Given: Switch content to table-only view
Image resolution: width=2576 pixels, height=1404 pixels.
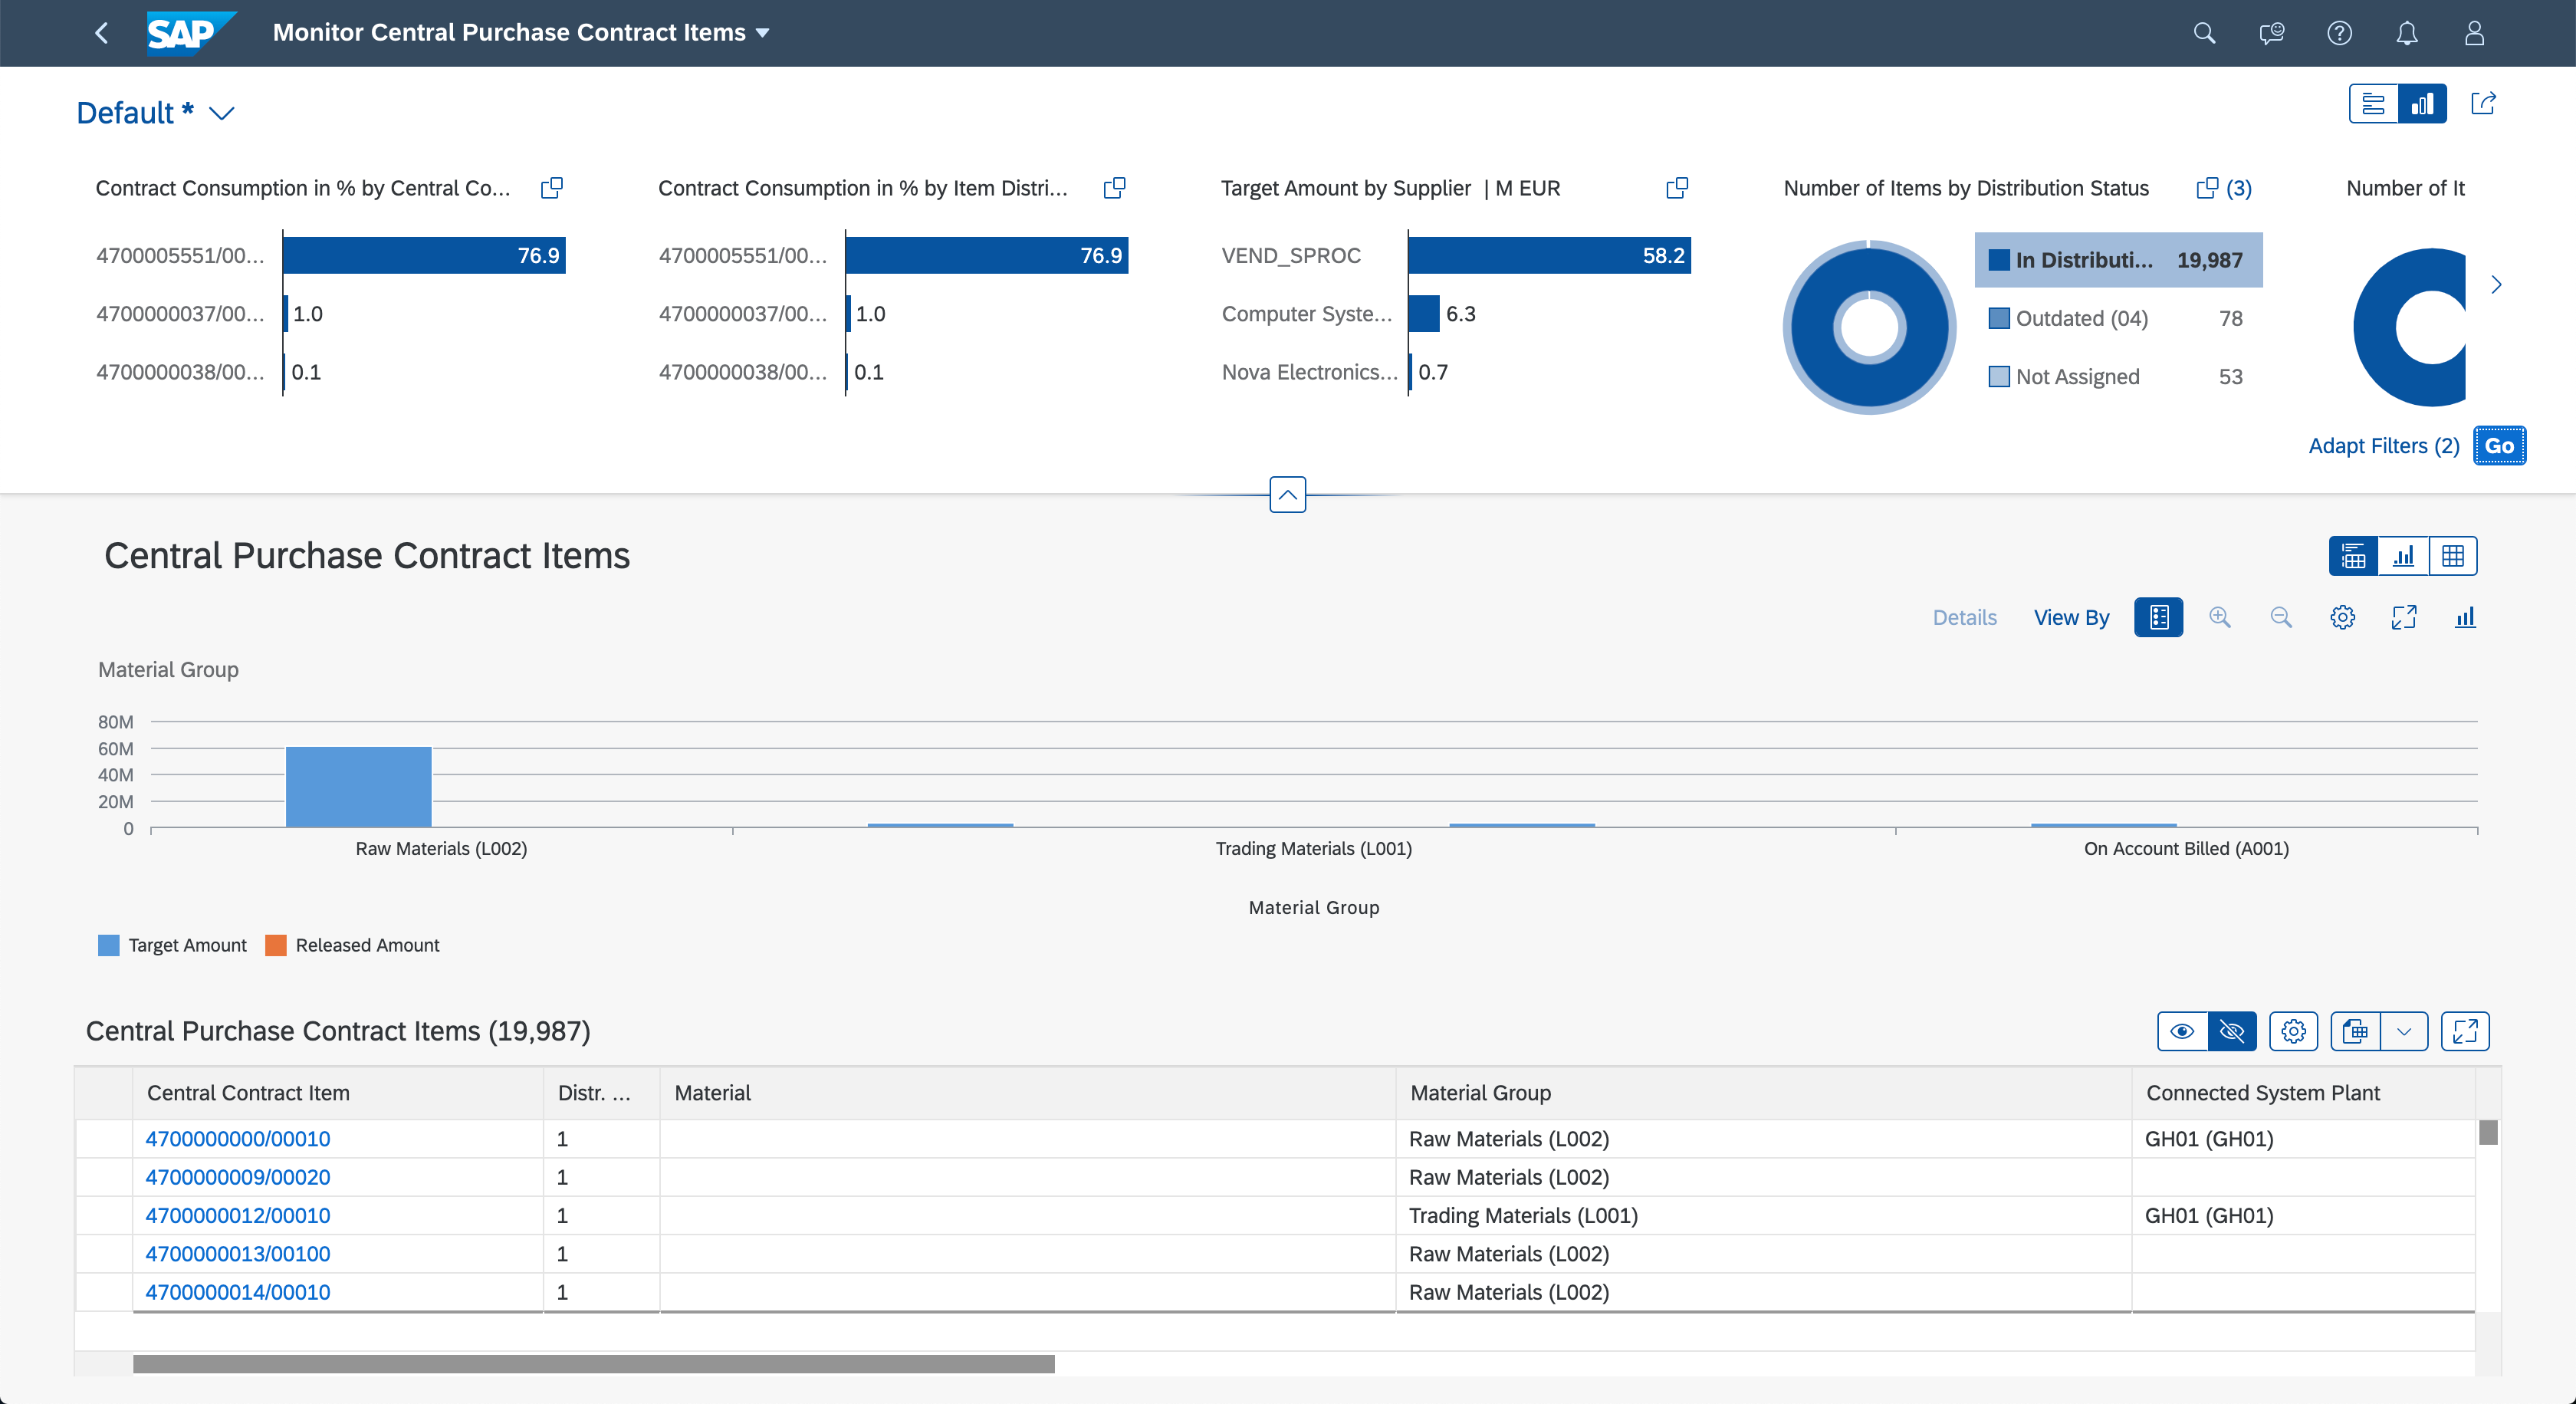Looking at the screenshot, I should click(x=2453, y=556).
